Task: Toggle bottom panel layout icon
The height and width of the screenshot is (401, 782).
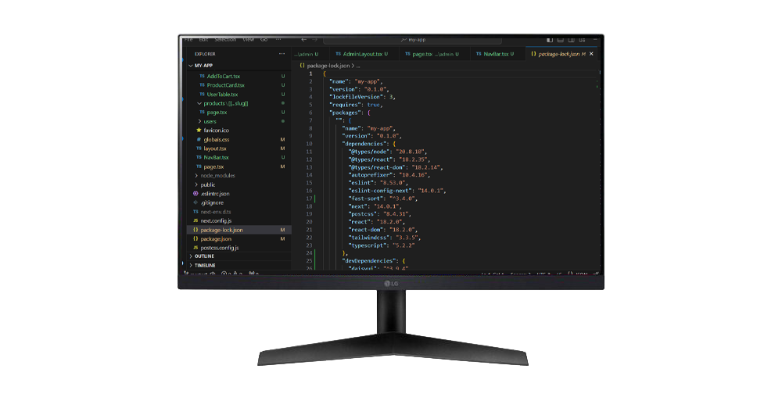Action: click(561, 40)
